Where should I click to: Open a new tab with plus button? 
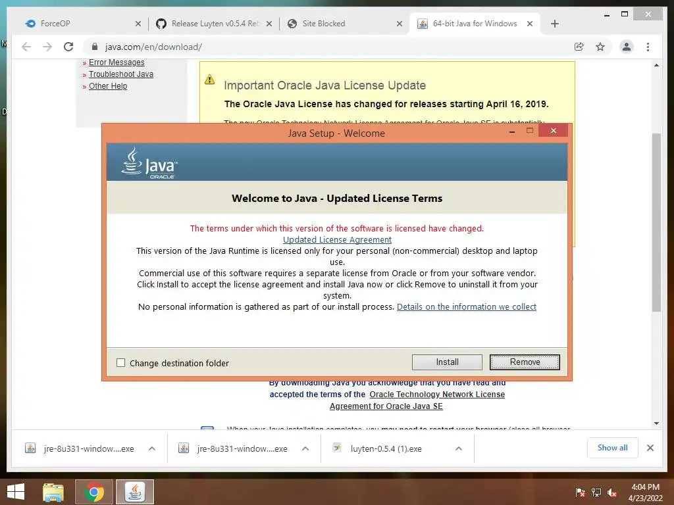click(x=554, y=24)
